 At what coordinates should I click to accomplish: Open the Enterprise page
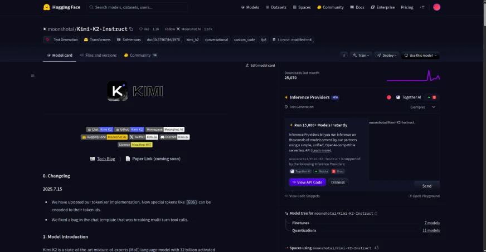tap(382, 7)
